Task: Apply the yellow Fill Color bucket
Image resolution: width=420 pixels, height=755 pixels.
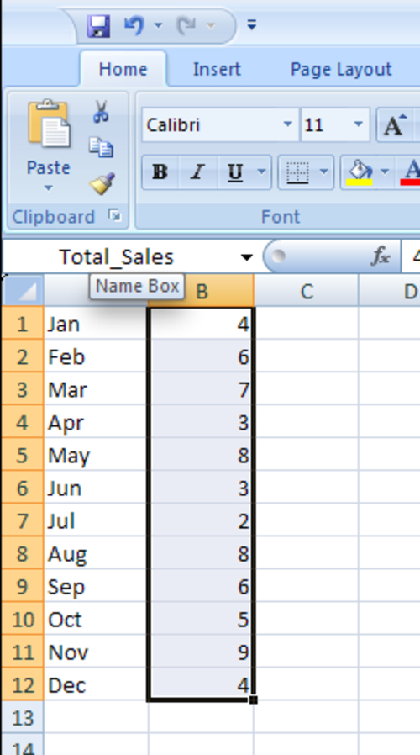Action: click(x=360, y=172)
